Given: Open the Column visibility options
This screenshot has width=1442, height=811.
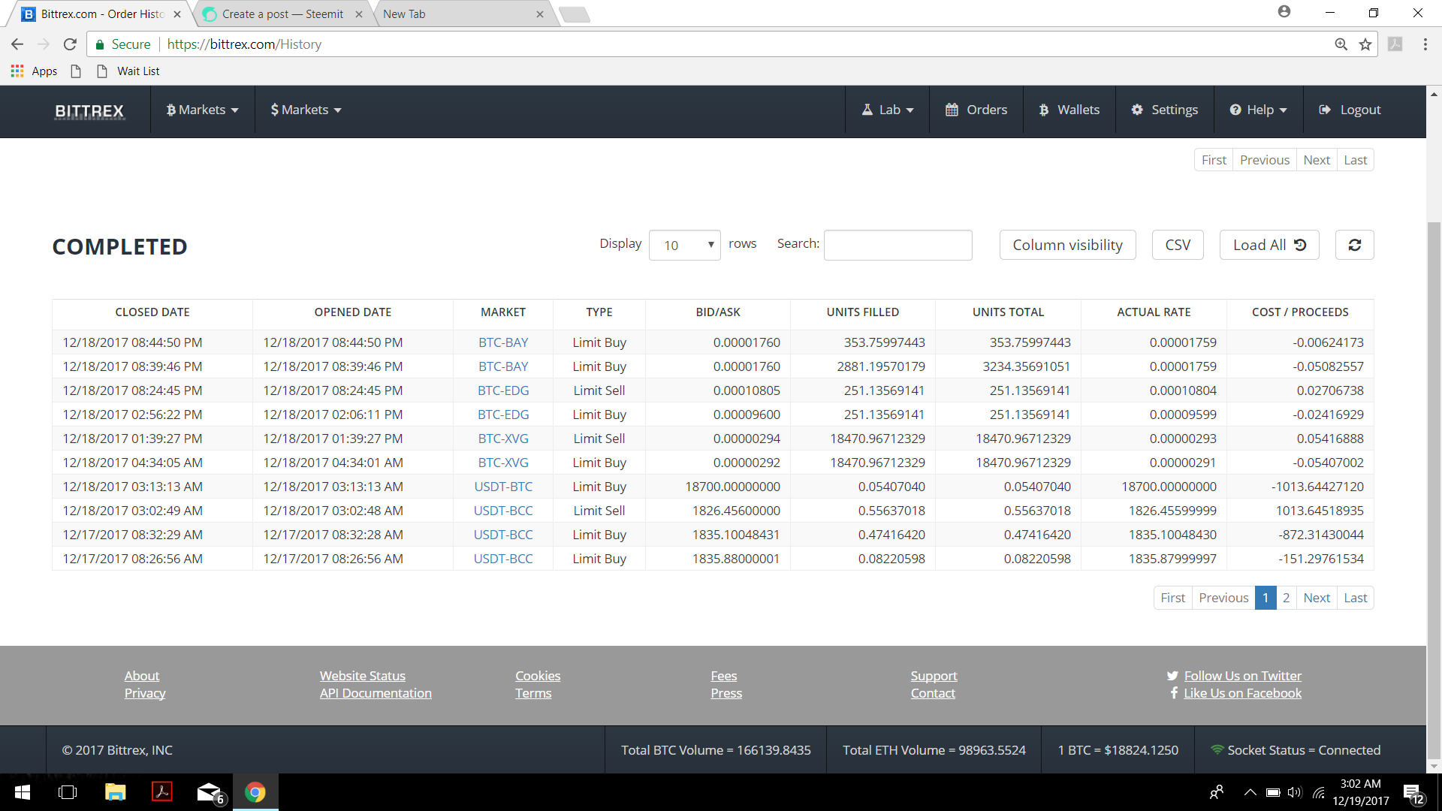Looking at the screenshot, I should (1067, 245).
